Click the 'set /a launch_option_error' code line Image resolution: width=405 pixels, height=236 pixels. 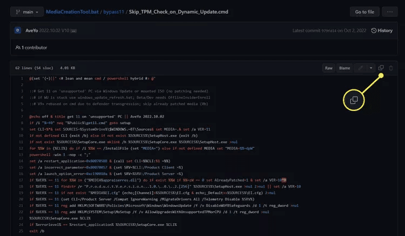tap(106, 173)
